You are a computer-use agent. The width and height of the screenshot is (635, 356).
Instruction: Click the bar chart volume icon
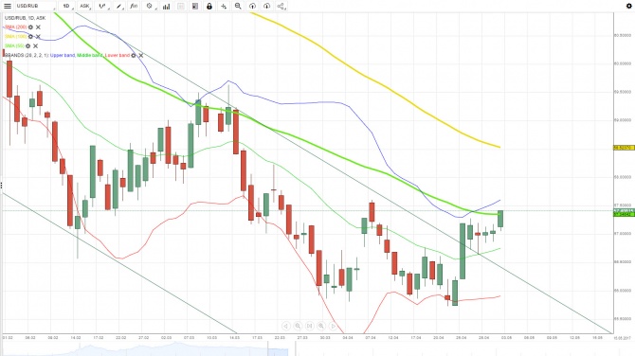(166, 6)
